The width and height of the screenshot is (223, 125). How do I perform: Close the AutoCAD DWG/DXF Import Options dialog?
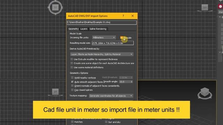[132, 16]
